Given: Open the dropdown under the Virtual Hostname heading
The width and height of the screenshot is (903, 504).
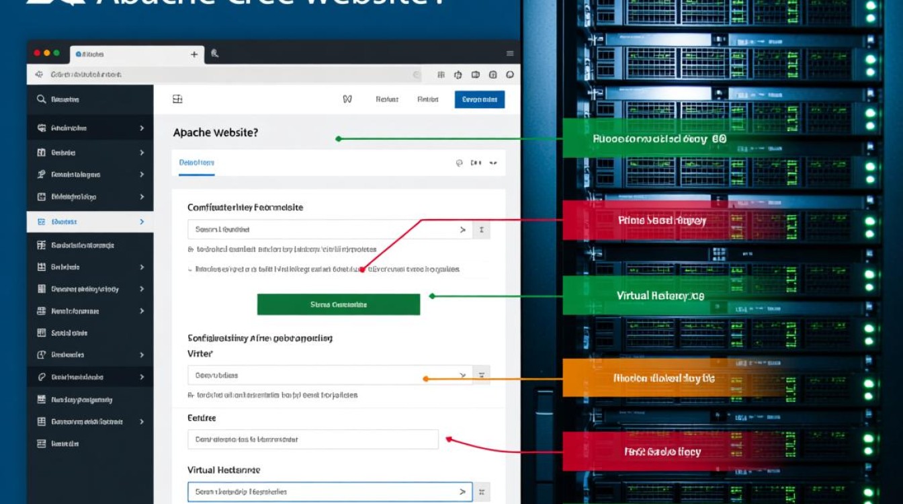Looking at the screenshot, I should tap(329, 492).
